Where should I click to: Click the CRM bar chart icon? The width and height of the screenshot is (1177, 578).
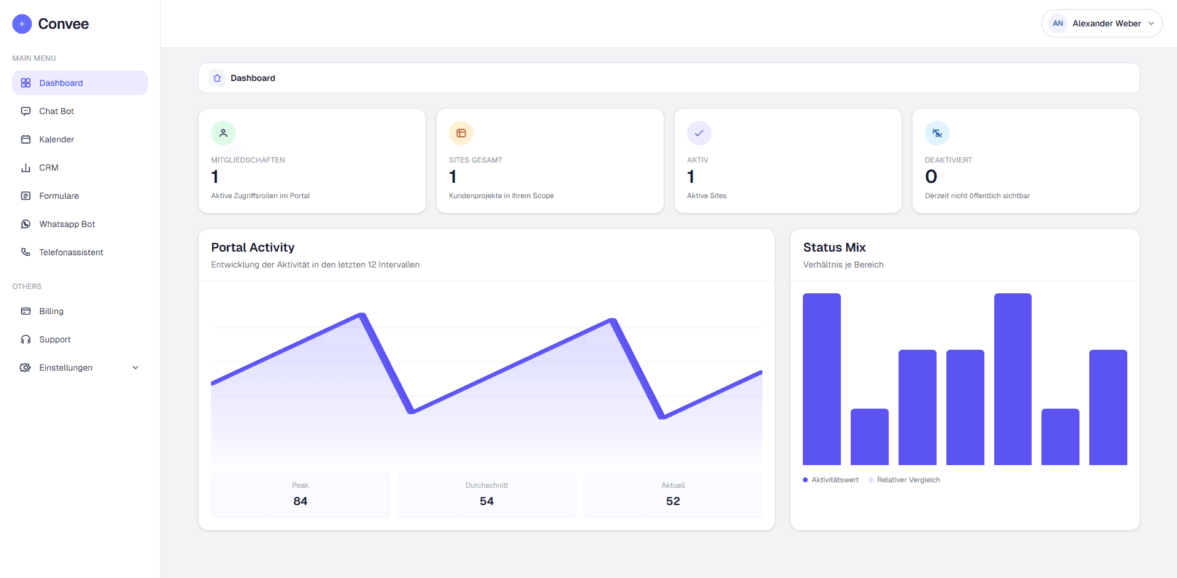[x=26, y=168]
